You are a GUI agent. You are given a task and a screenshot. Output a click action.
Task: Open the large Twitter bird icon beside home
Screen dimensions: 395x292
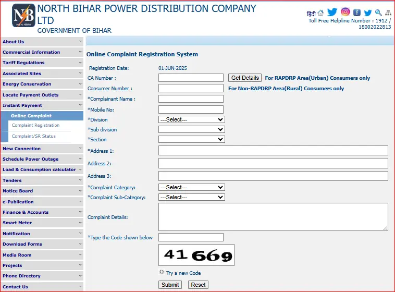click(332, 12)
